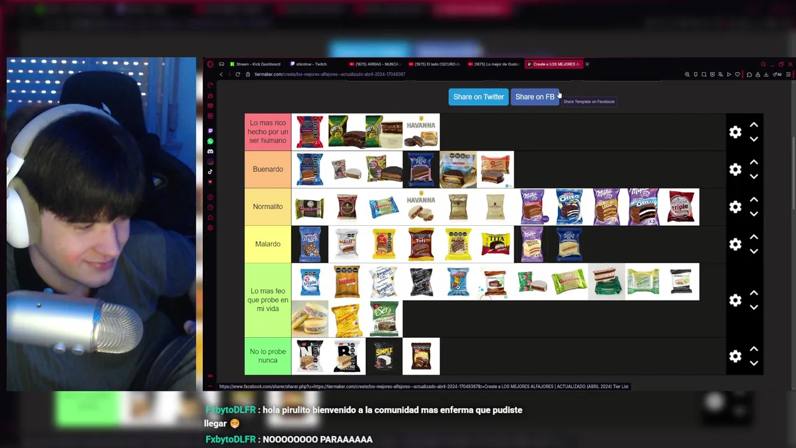This screenshot has height=448, width=796.
Task: Click the orange 'Buenardo' tier label
Action: [x=268, y=169]
